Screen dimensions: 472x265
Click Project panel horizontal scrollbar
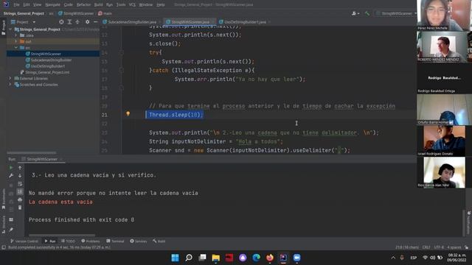click(x=32, y=153)
